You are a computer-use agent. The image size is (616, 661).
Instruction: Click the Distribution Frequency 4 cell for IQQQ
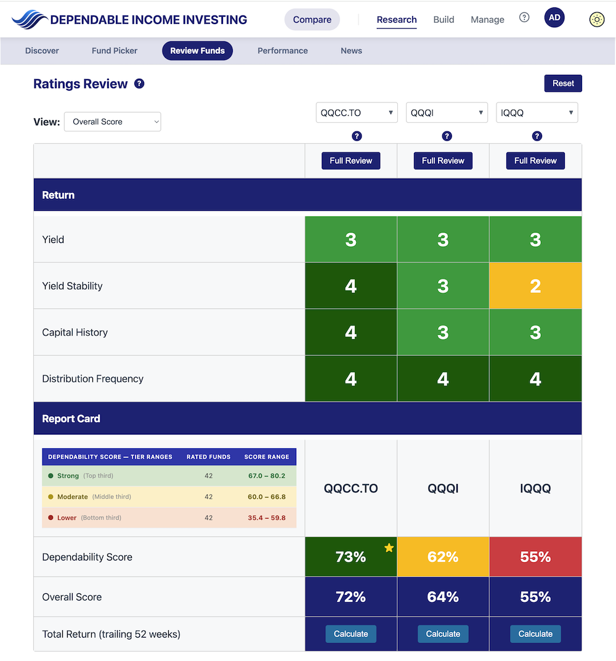point(535,379)
